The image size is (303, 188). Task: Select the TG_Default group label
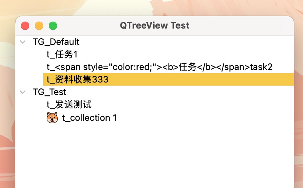coord(56,42)
